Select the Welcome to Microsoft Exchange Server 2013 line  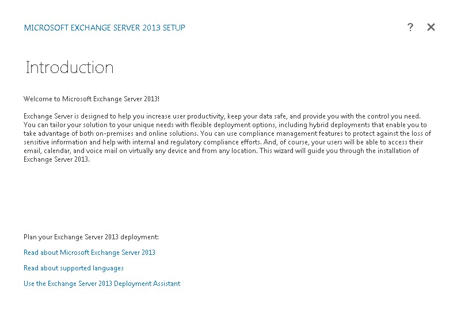tap(92, 99)
